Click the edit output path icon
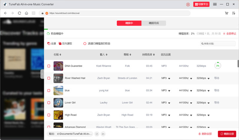 tap(97, 134)
